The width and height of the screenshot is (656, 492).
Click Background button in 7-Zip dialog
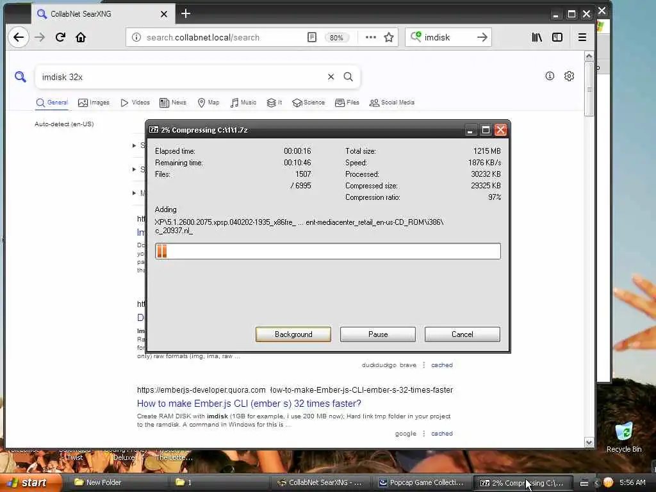click(293, 334)
